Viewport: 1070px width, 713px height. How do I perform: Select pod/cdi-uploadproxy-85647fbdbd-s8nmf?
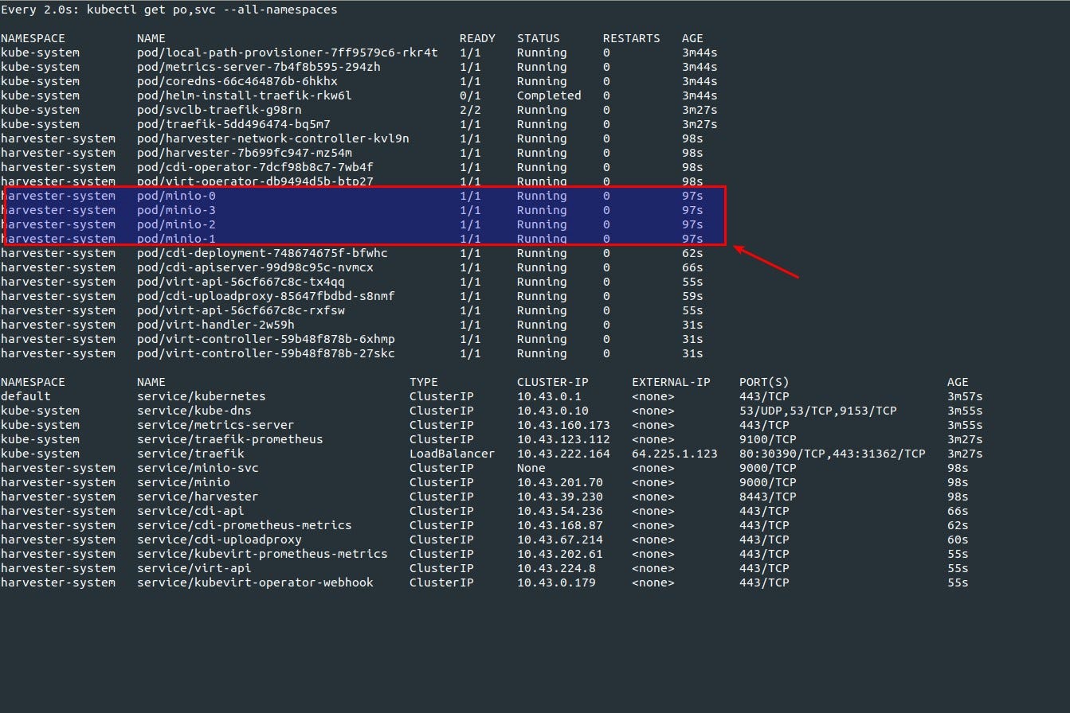coord(265,296)
